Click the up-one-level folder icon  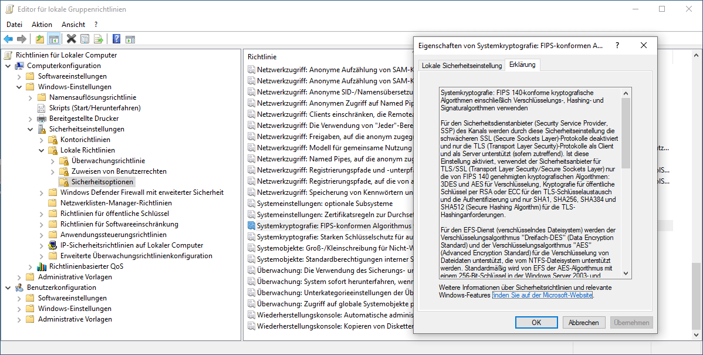click(x=39, y=39)
